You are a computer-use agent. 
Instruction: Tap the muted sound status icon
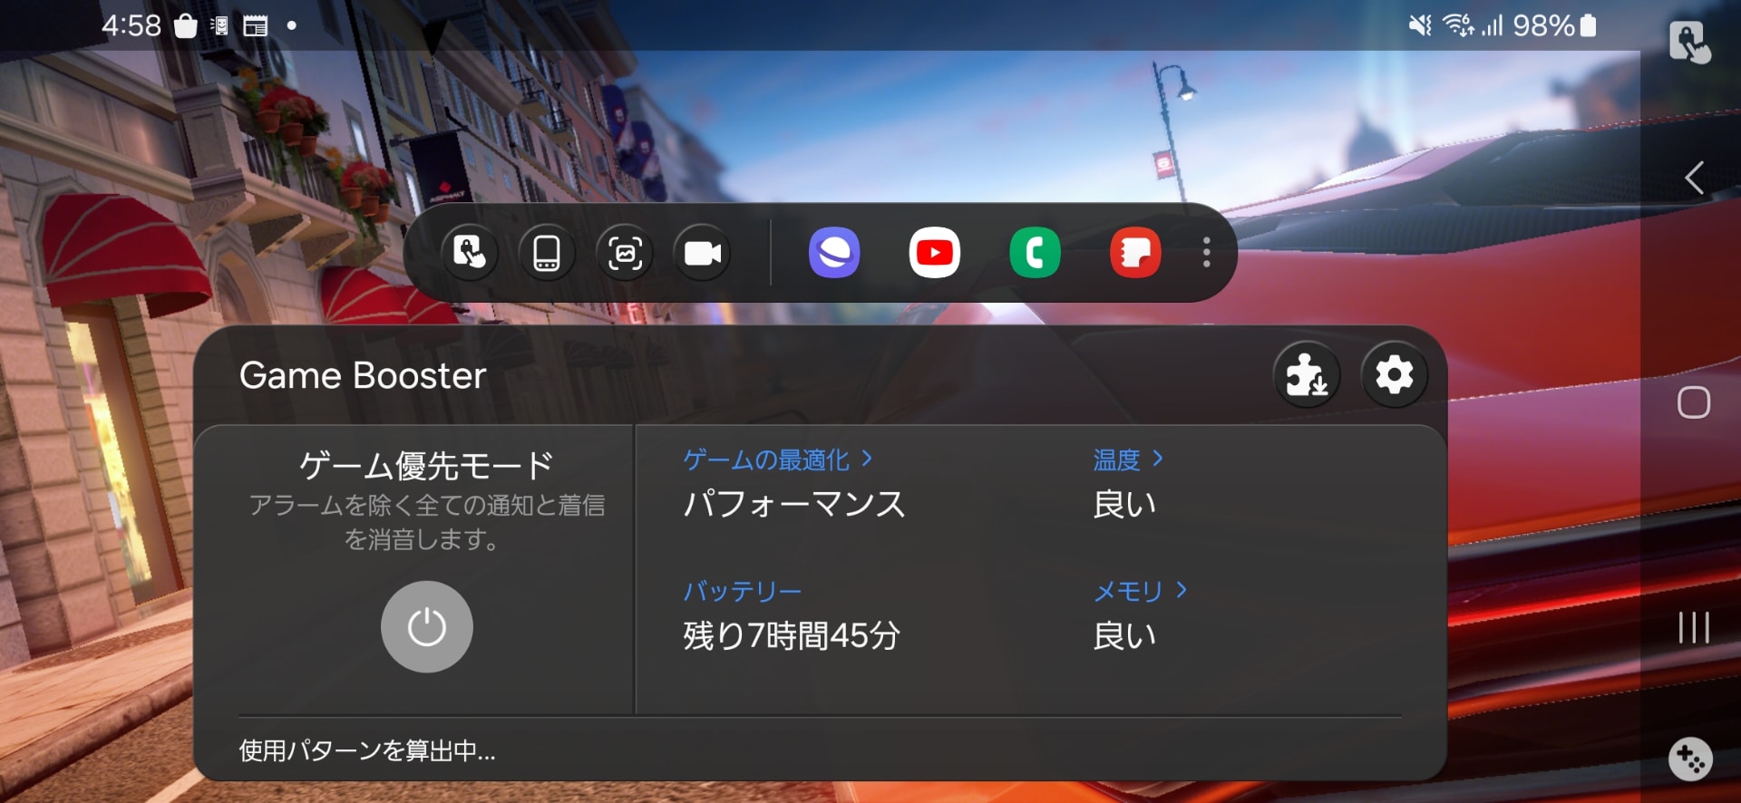(1420, 25)
